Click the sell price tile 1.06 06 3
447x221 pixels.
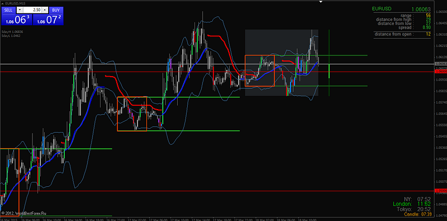pos(17,20)
